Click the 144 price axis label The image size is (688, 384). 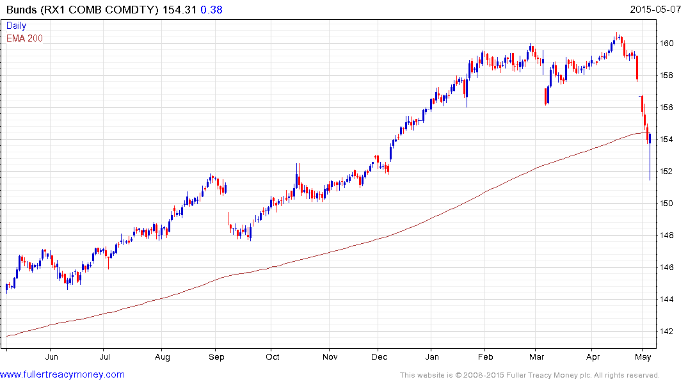point(667,300)
